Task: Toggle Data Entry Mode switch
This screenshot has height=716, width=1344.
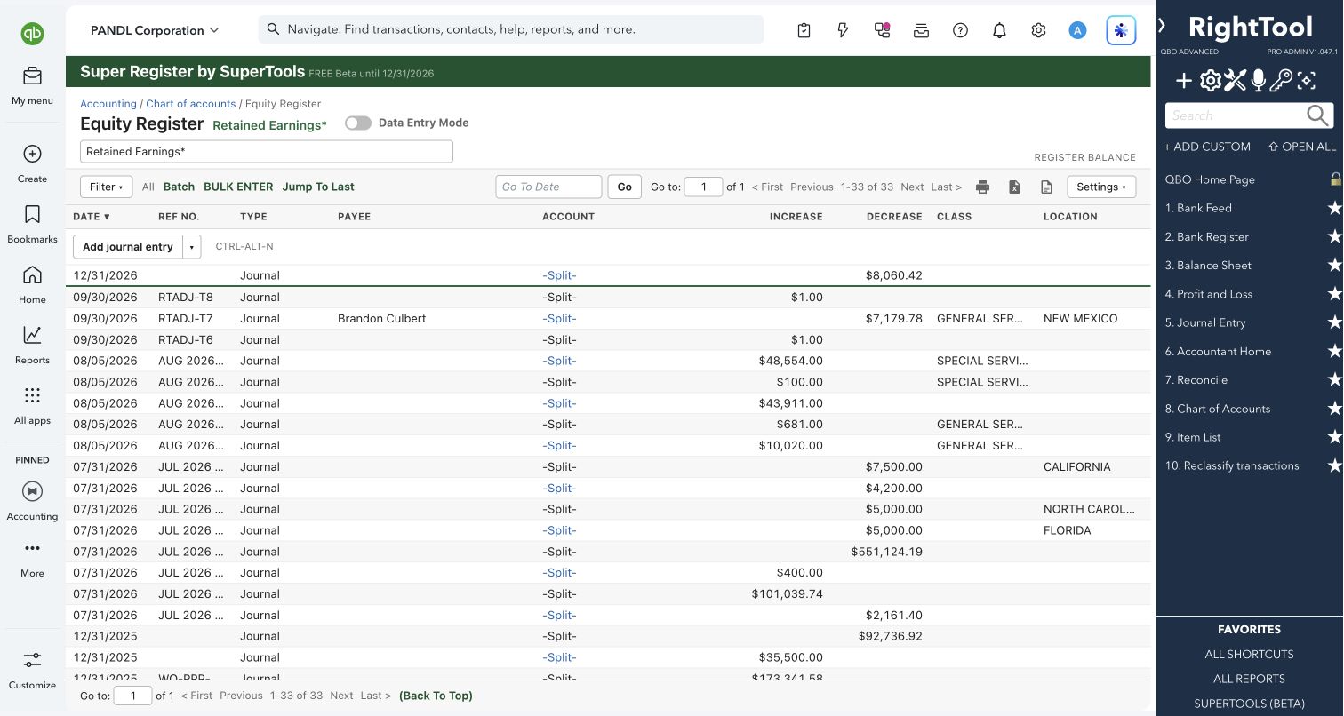Action: (358, 123)
